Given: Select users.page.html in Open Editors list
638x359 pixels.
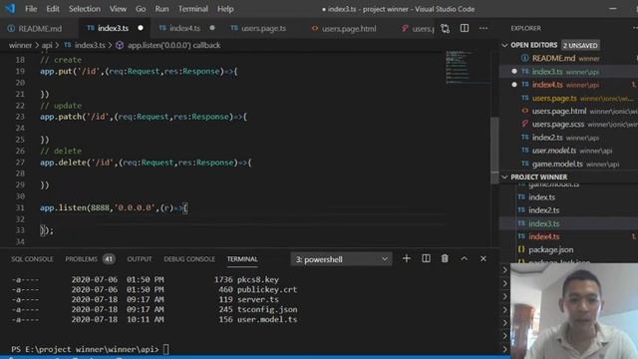Looking at the screenshot, I should point(569,111).
